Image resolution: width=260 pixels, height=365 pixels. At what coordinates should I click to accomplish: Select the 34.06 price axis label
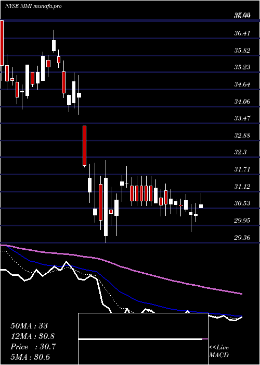click(x=242, y=102)
